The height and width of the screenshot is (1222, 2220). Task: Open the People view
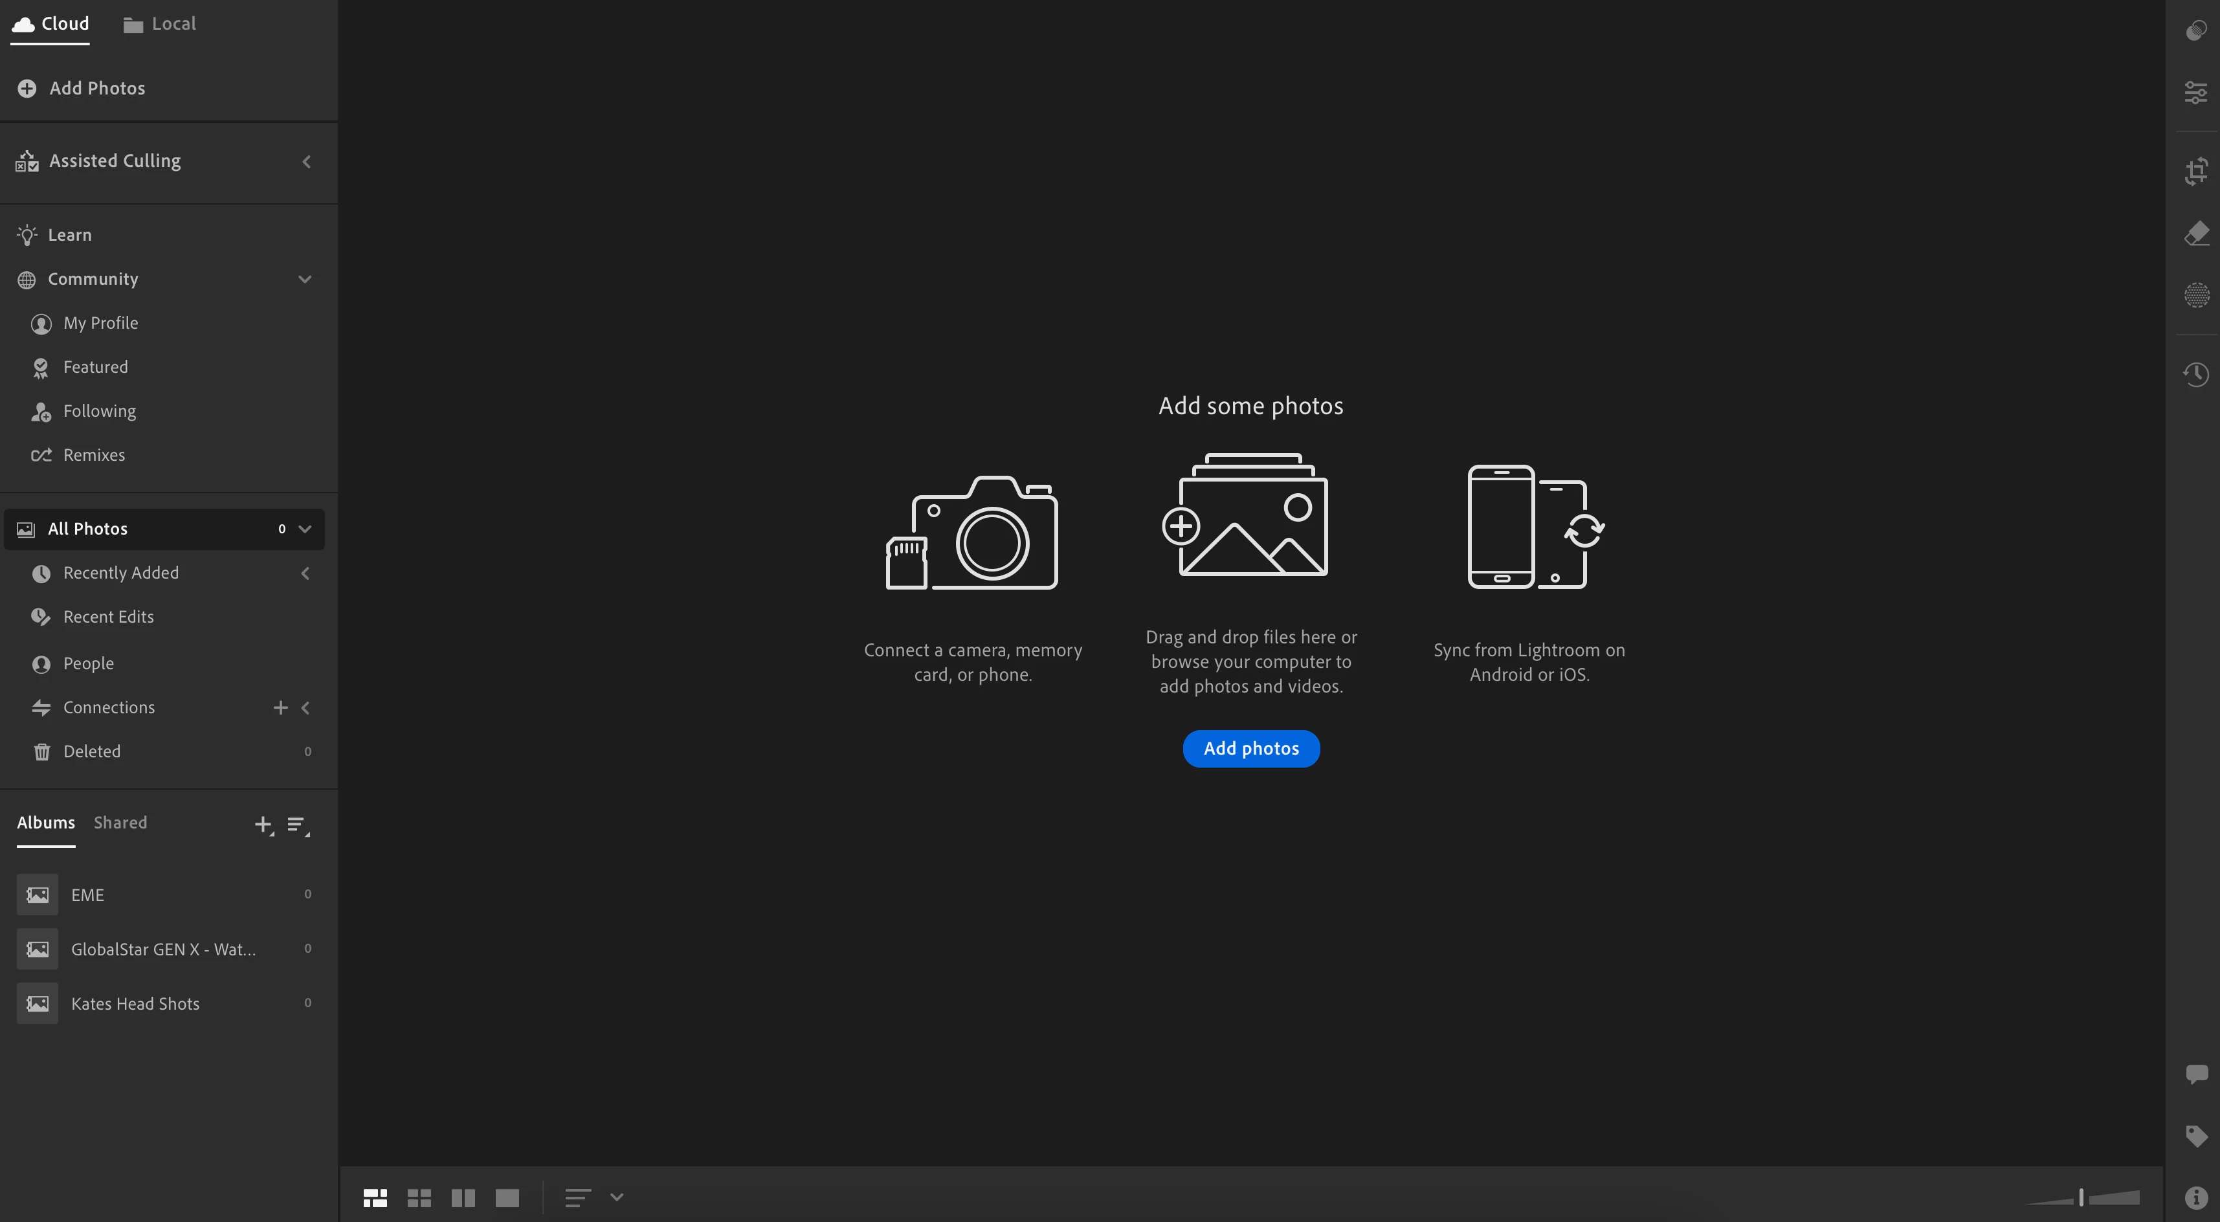pos(88,663)
